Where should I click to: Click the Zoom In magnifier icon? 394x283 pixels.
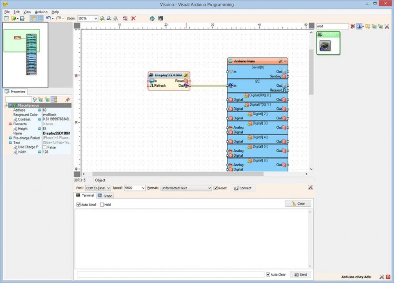[102, 18]
